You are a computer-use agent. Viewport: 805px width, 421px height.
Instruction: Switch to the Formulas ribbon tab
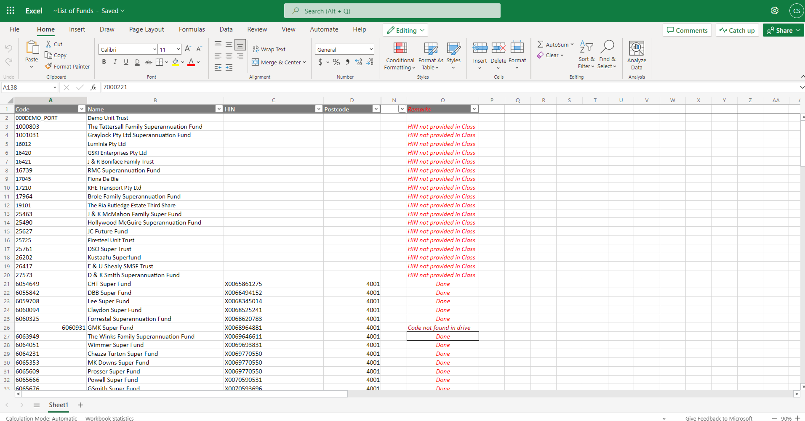pos(192,29)
